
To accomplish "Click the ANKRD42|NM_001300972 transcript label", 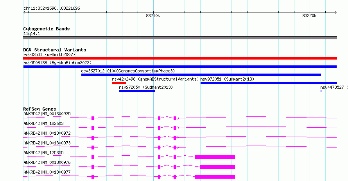I will click(47, 133).
